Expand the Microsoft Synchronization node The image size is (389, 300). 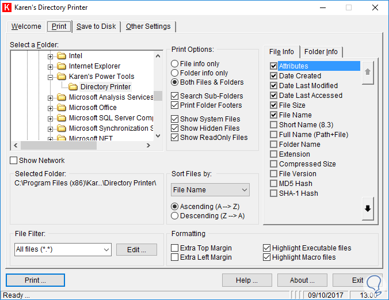click(51, 129)
